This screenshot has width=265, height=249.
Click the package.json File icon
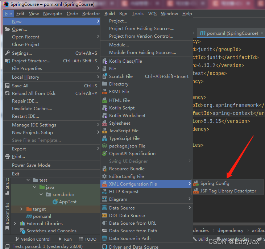pos(104,146)
